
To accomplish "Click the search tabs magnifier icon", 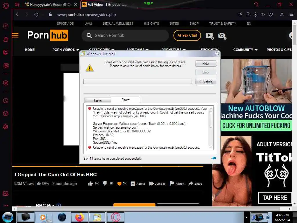I will pyautogui.click(x=256, y=4).
